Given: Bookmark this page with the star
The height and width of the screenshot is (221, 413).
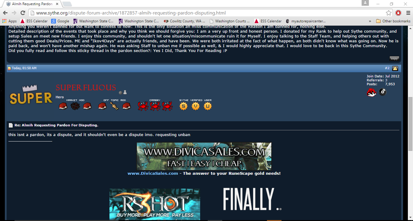Looking at the screenshot, I should [x=389, y=13].
